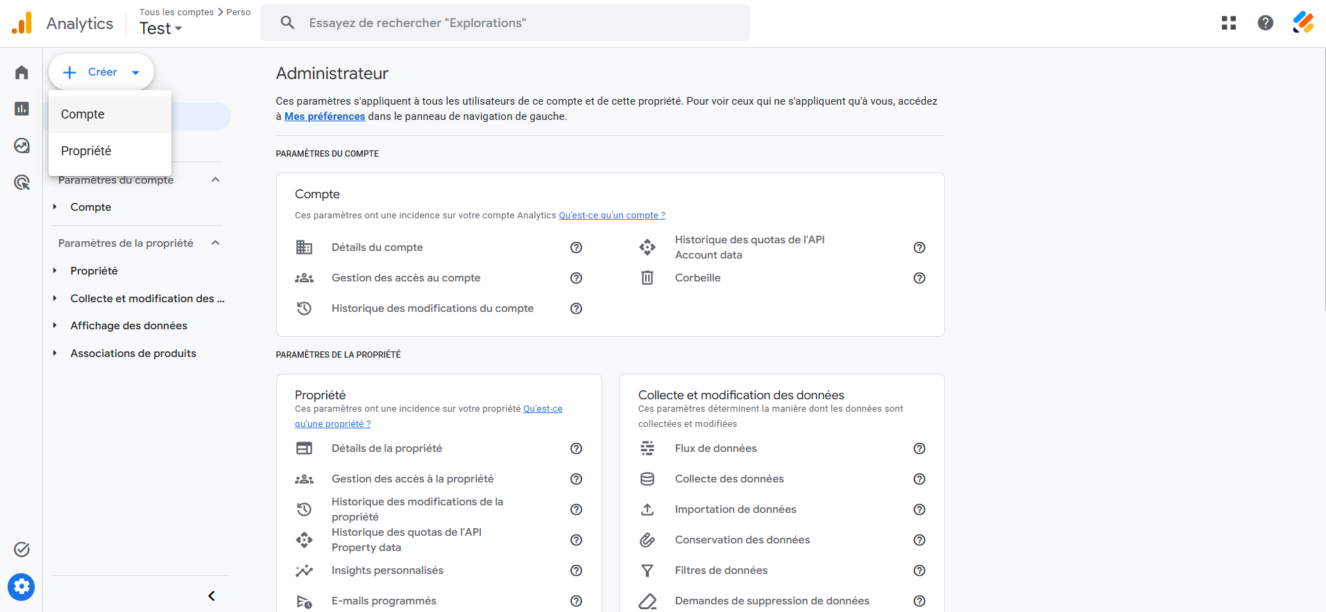Show help for Détails du compte
This screenshot has height=612, width=1326.
[x=576, y=247]
